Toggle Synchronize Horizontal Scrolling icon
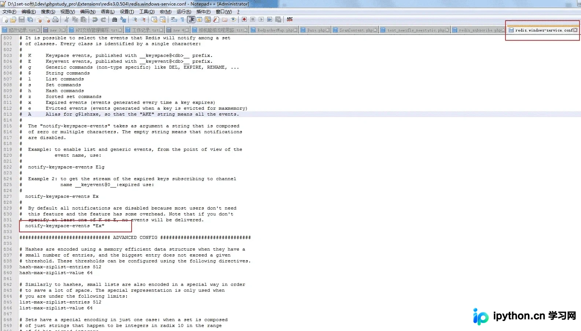Viewport: 581px width, 331px height. coord(163,19)
